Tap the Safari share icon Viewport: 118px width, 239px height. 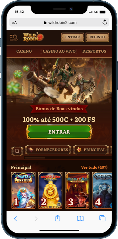point(58,218)
